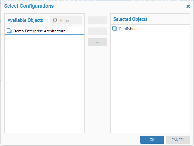
Task: Click blank area right of Published row
Action: coord(164,29)
